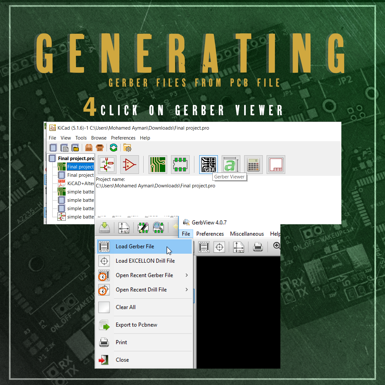The image size is (385, 385).
Task: Click the GerbView 4.0.7 title text
Action: [x=209, y=222]
